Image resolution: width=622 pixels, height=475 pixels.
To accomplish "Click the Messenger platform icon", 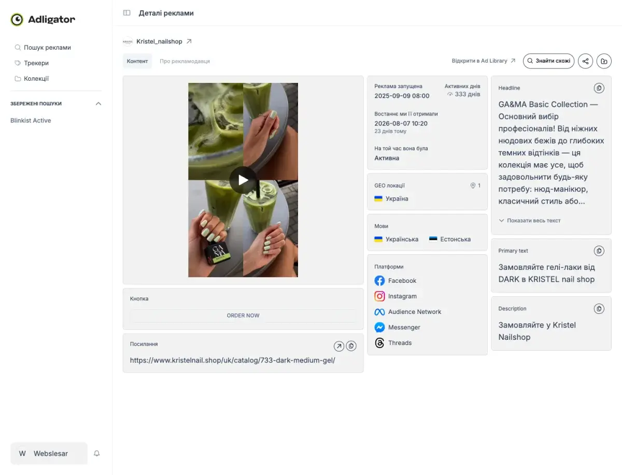I will [379, 327].
